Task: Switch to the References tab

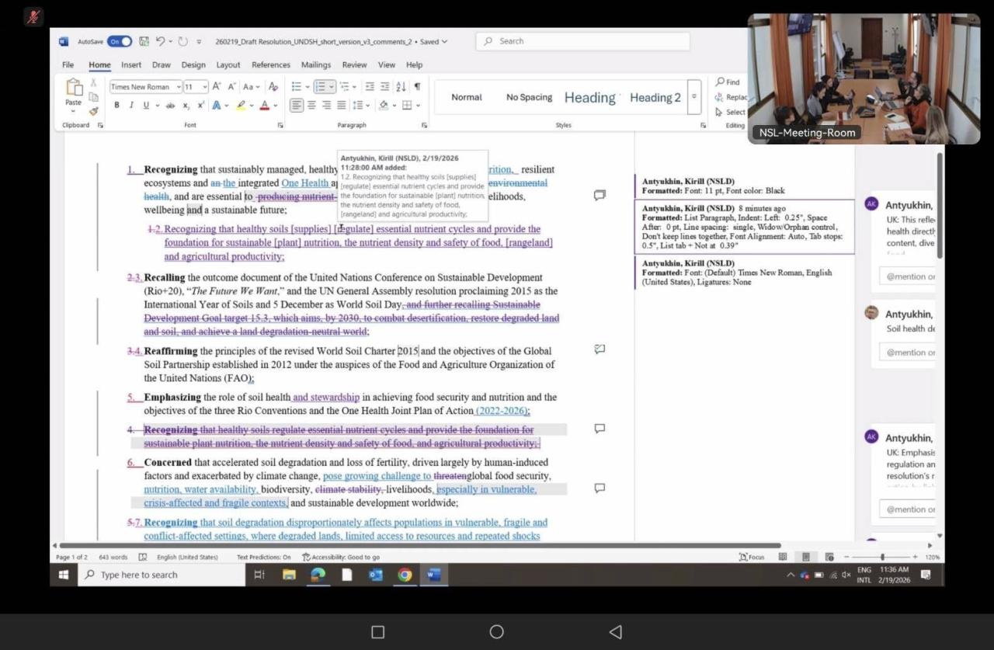Action: pyautogui.click(x=271, y=65)
